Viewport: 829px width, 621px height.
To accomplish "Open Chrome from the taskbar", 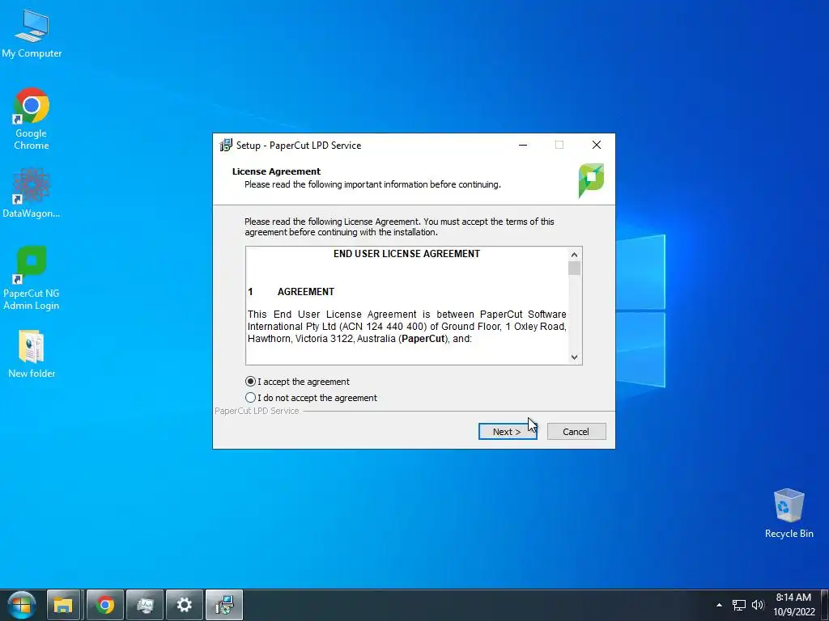I will coord(104,605).
